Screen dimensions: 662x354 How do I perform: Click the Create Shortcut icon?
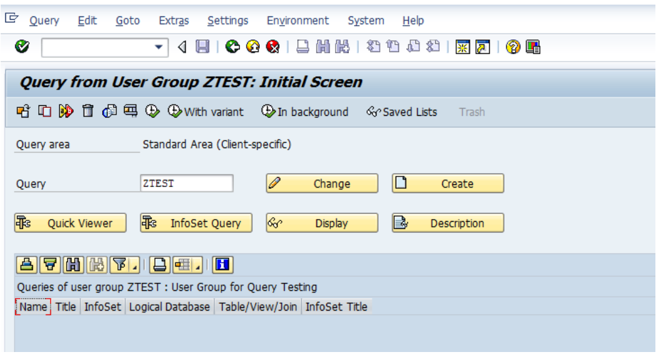(x=483, y=47)
